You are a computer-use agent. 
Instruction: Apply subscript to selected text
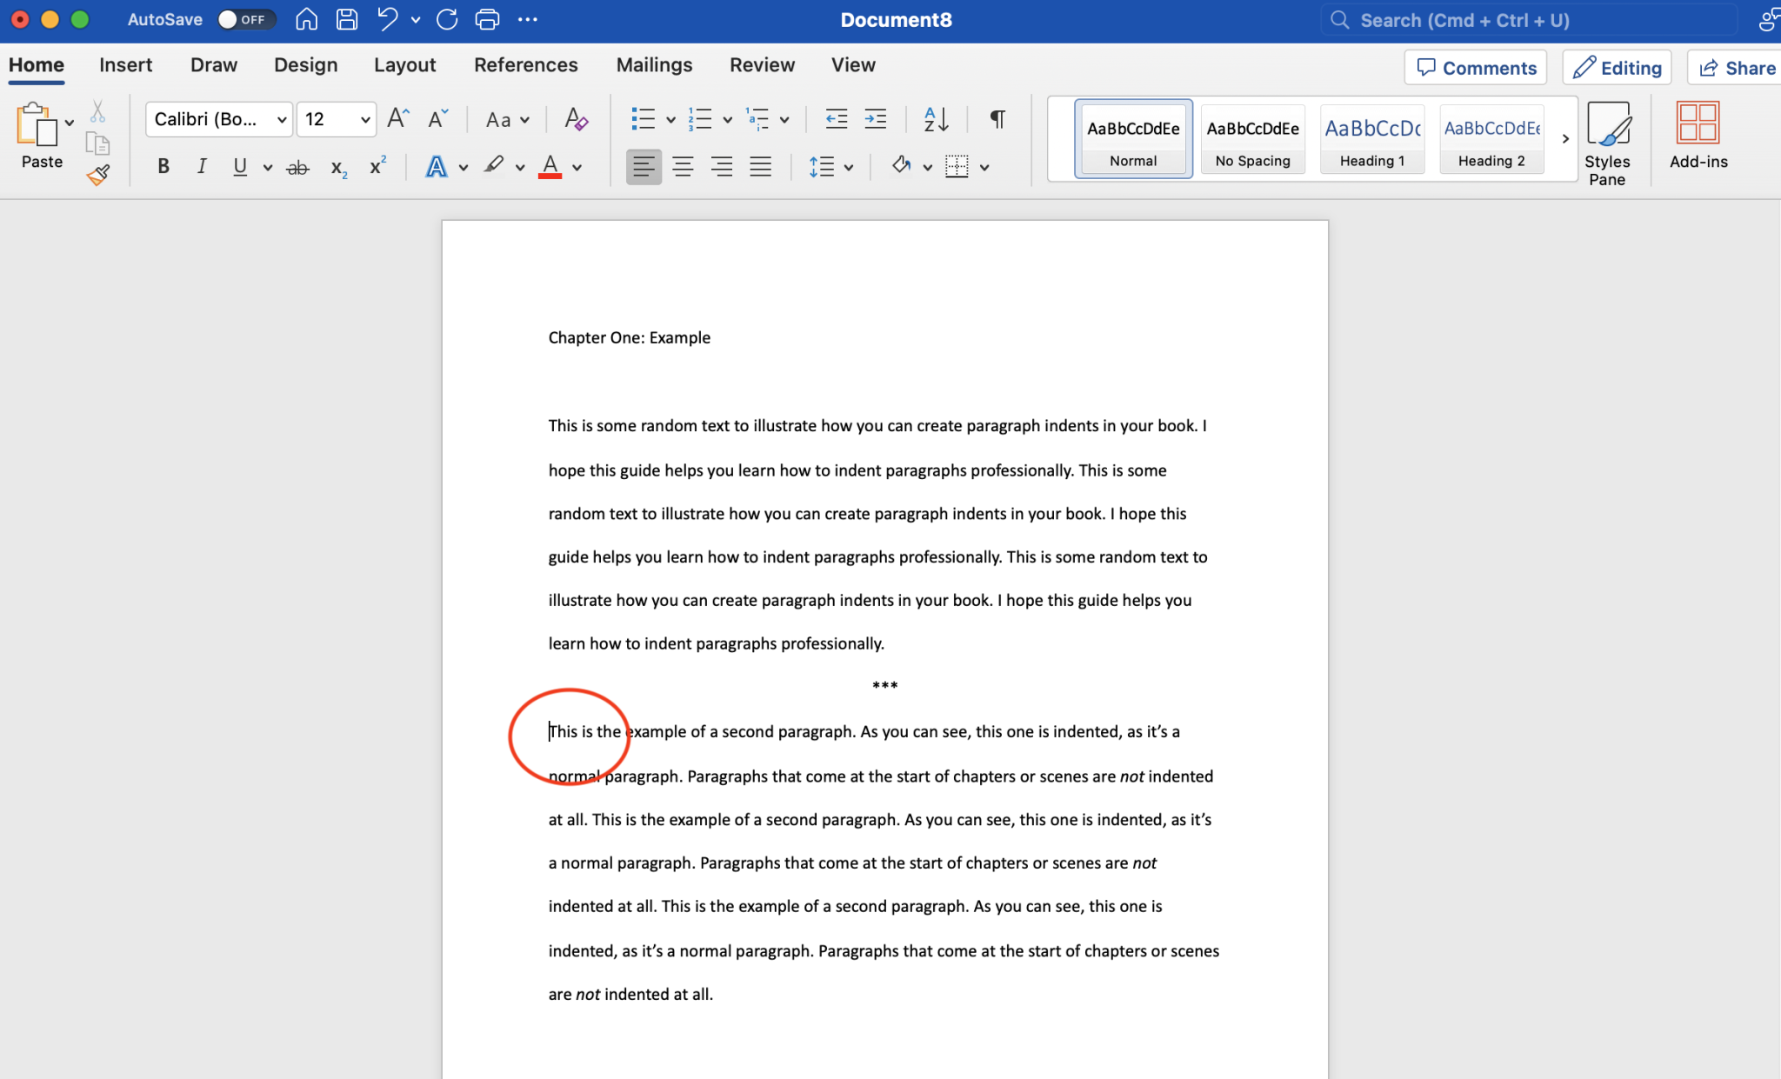point(337,167)
